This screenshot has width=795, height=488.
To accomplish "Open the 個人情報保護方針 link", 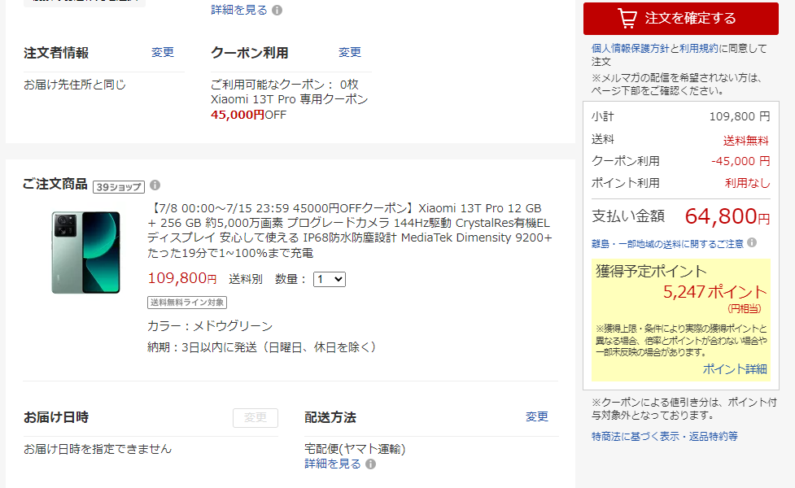I will (x=630, y=48).
